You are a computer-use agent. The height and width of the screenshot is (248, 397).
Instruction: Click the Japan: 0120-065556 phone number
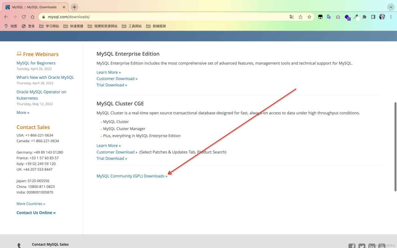pos(33,181)
